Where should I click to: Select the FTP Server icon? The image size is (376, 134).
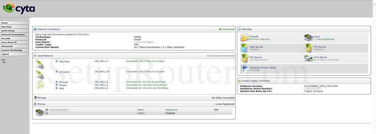pyautogui.click(x=309, y=48)
